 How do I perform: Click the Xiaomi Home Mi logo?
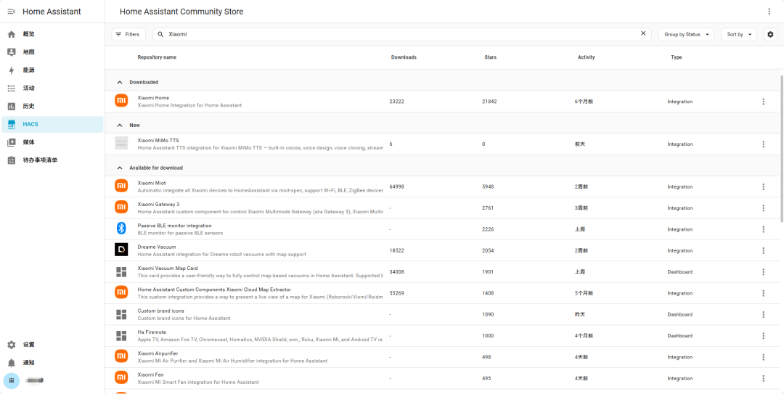pyautogui.click(x=121, y=101)
